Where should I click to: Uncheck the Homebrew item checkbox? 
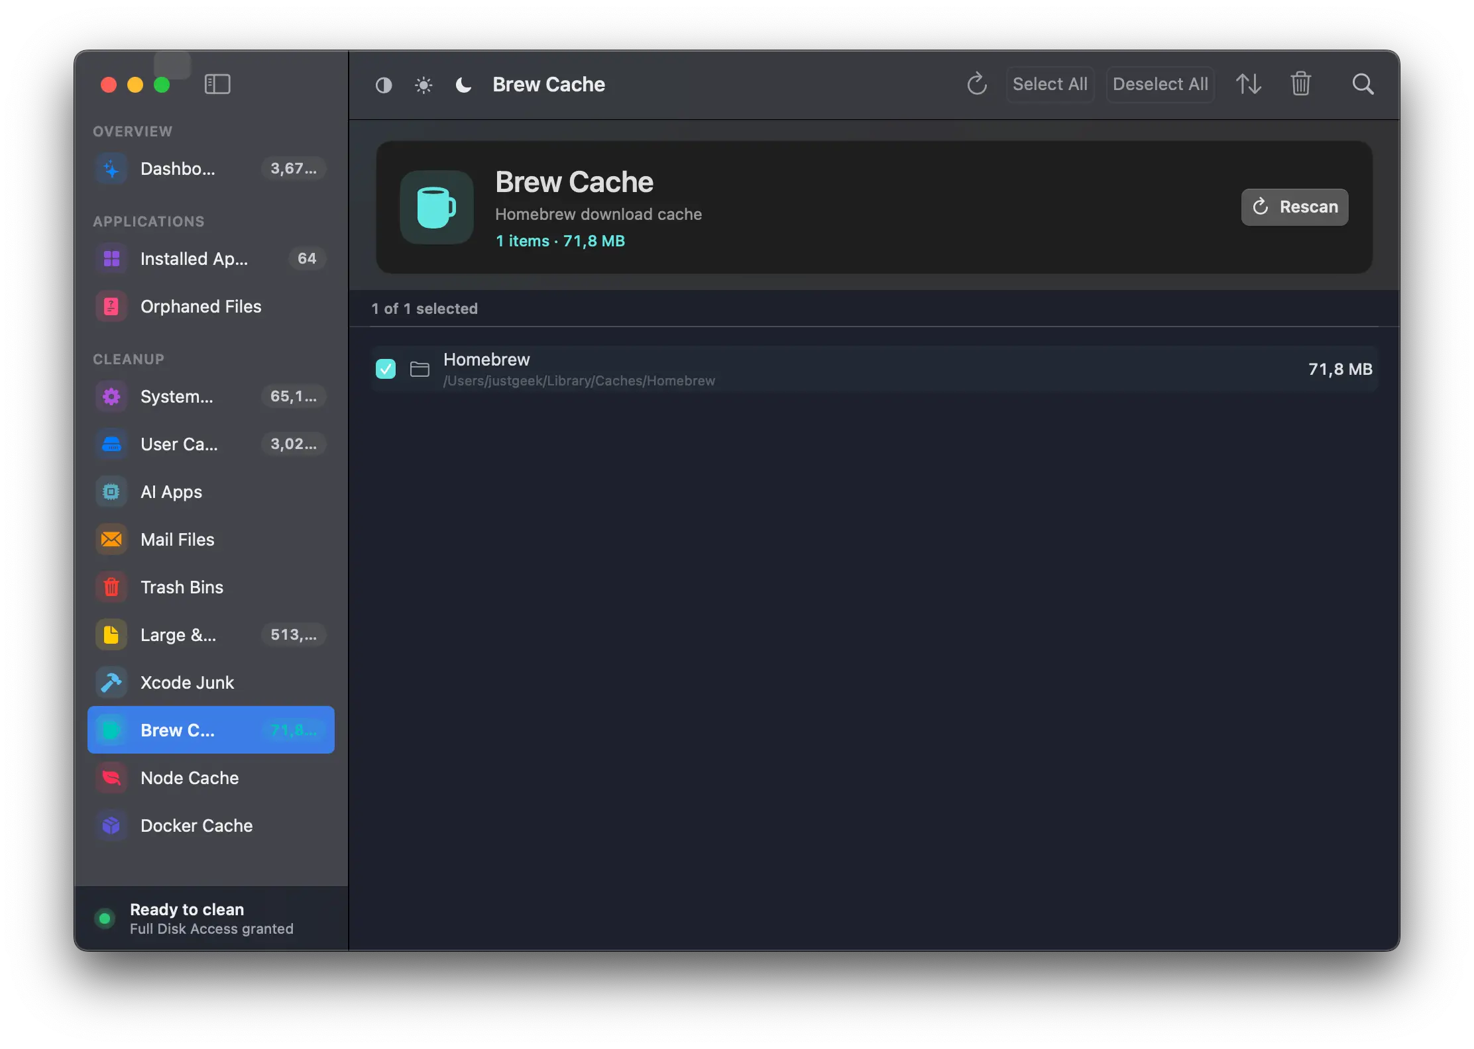(386, 369)
